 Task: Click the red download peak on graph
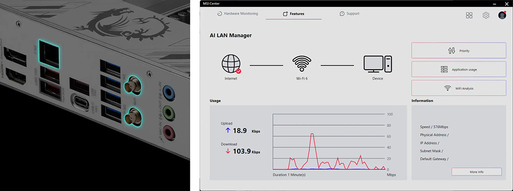(312, 134)
